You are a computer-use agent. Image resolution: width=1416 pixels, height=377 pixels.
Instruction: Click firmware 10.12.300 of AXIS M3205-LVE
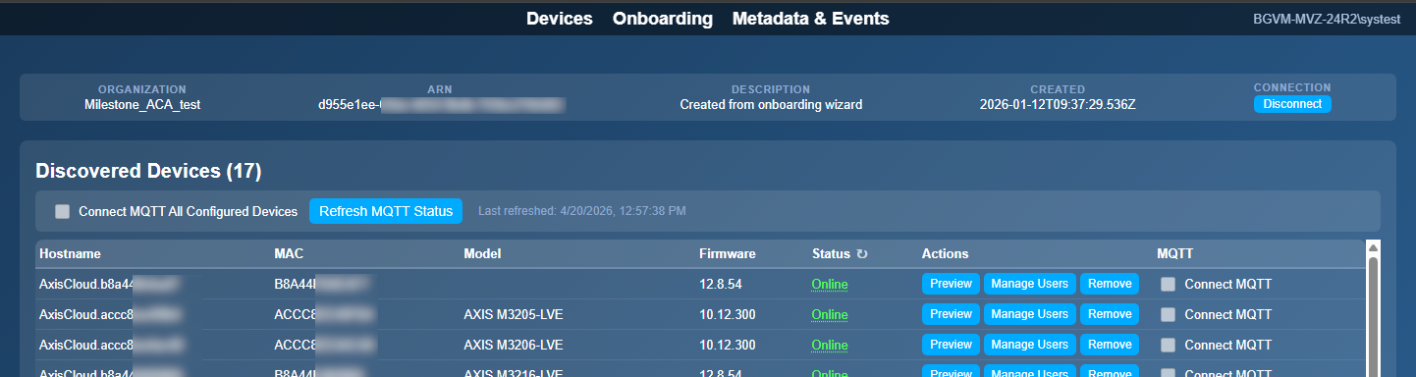pos(728,315)
